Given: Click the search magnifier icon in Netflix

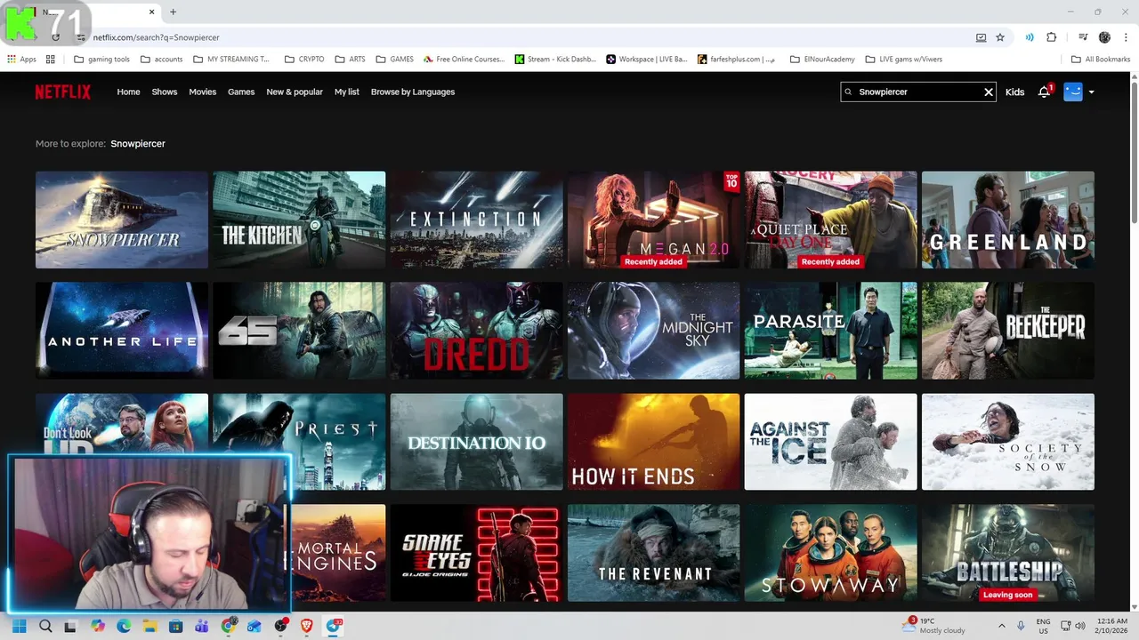Looking at the screenshot, I should 848,92.
